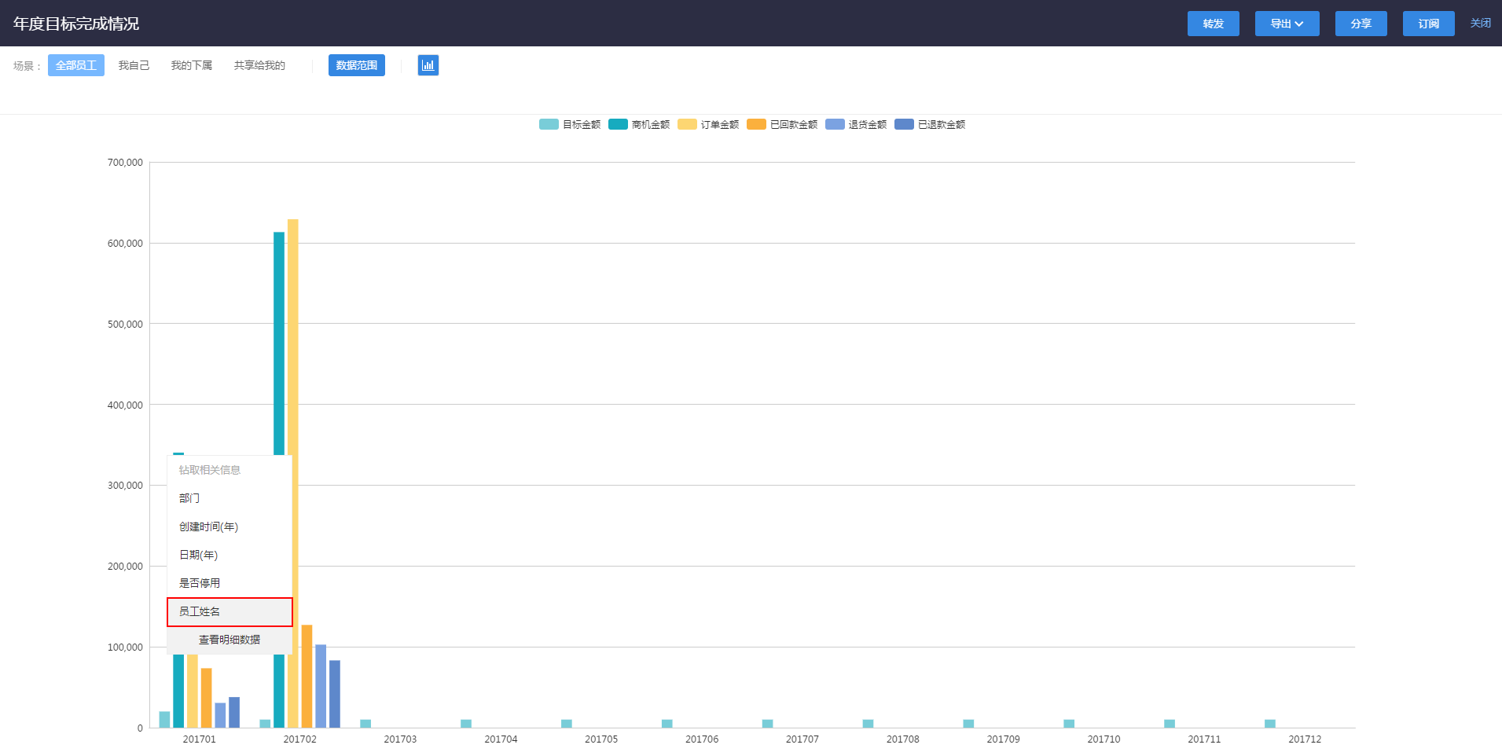Click the 700,000 y-axis label
Screen dimensions: 1502x752
pos(125,163)
